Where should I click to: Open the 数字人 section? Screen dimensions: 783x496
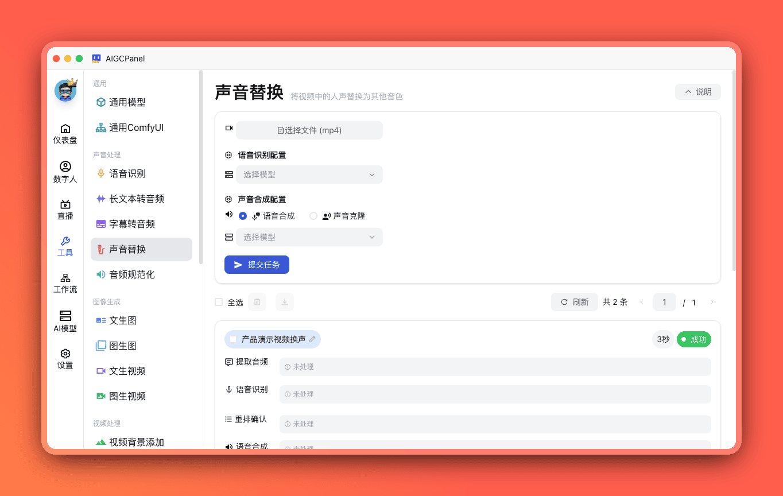[65, 172]
